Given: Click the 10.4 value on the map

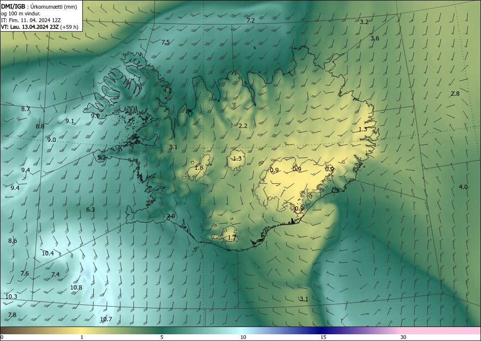Looking at the screenshot, I should tap(48, 253).
